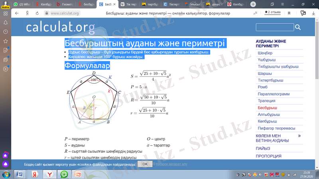
Task: Select the red Бесбұрыш menu link
Action: 267,107
